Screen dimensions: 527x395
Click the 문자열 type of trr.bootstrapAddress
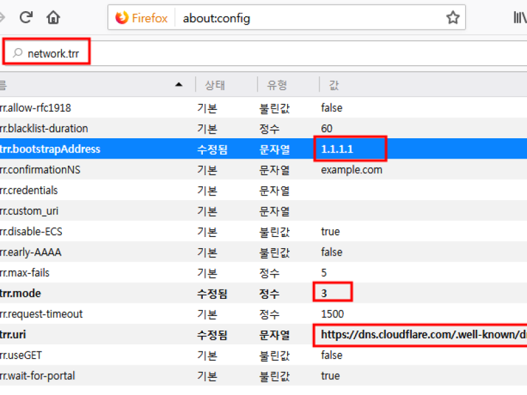click(x=274, y=149)
